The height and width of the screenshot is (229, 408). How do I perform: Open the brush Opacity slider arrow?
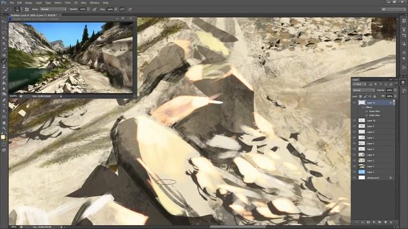tap(88, 9)
